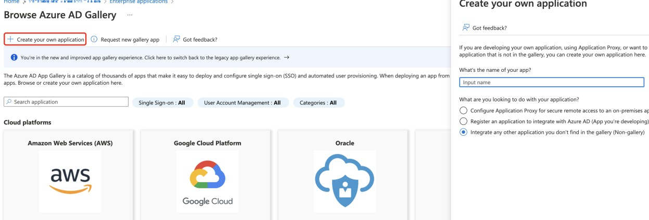This screenshot has height=220, width=649.
Task: Click the Create your own application panel title
Action: pos(523,4)
